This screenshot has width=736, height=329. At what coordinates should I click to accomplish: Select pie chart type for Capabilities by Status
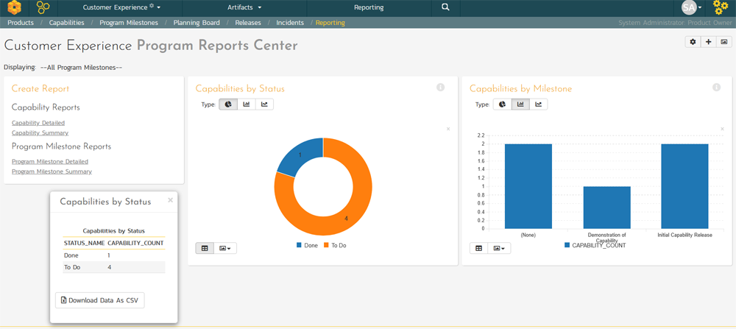pos(228,105)
